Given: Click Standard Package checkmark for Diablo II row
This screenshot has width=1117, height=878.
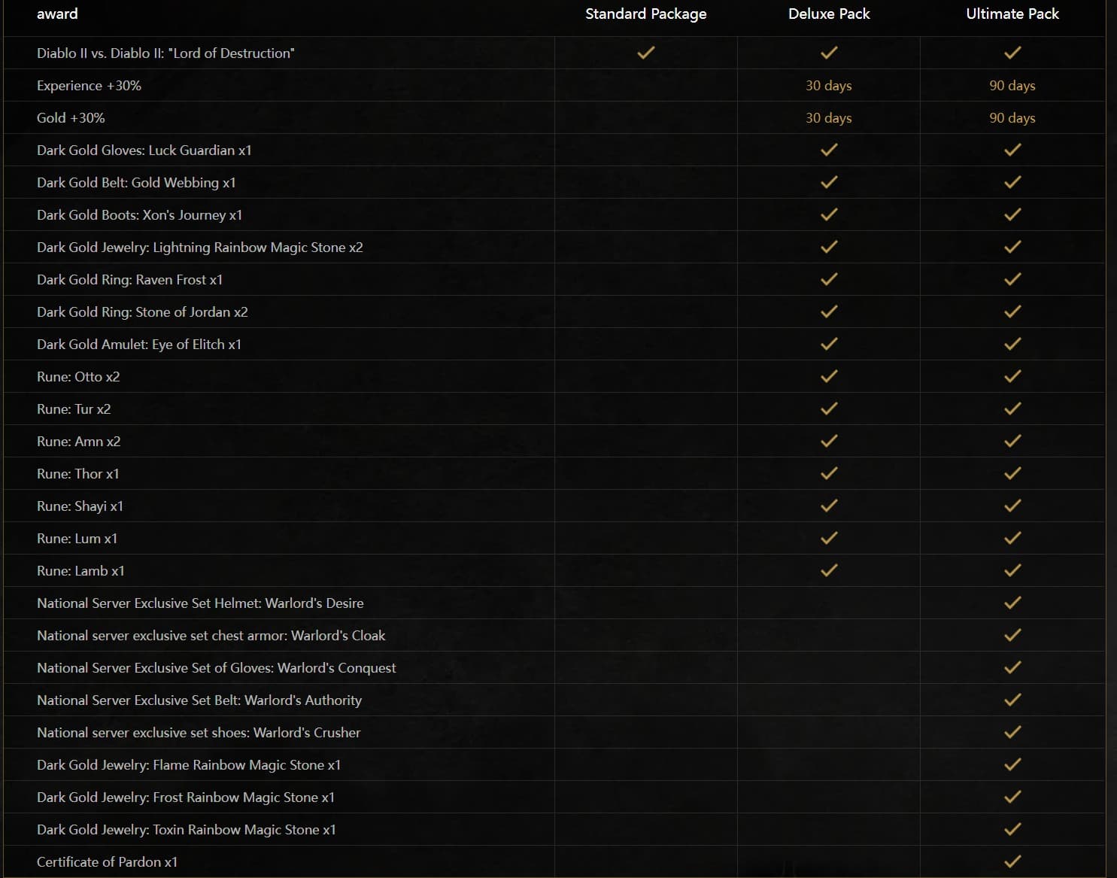Looking at the screenshot, I should coord(645,53).
